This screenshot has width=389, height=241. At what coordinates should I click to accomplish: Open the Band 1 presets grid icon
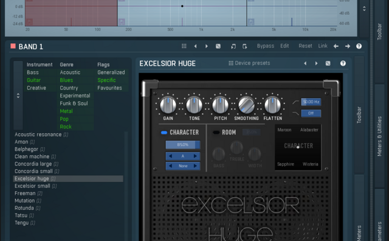[x=184, y=46]
